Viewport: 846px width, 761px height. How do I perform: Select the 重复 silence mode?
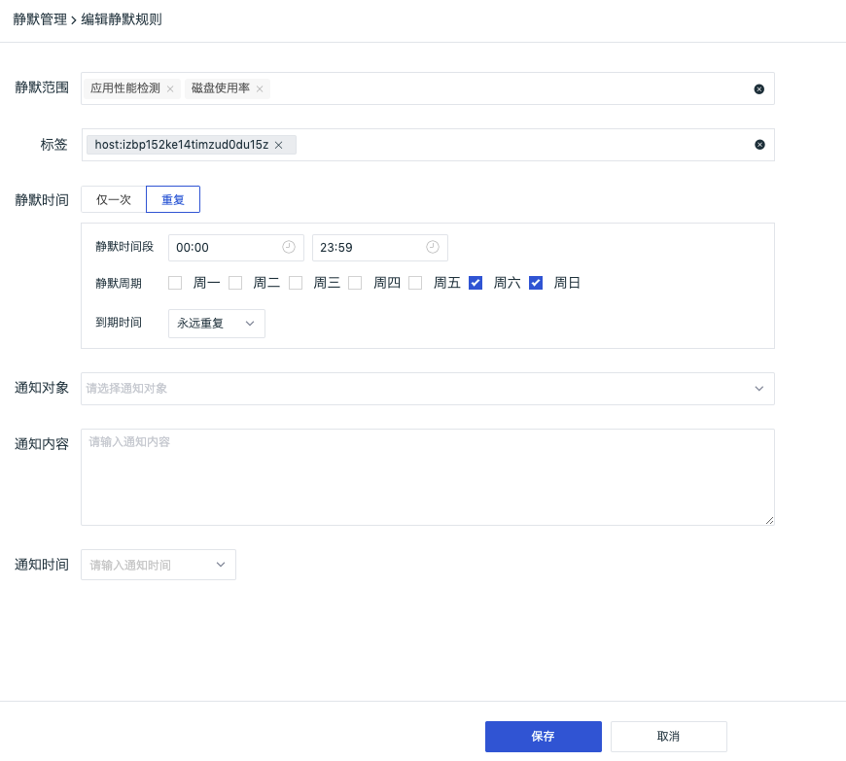pyautogui.click(x=173, y=199)
